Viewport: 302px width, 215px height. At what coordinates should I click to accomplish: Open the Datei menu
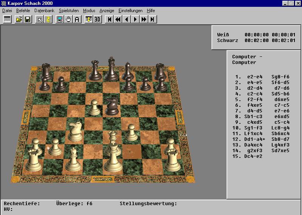[7, 11]
